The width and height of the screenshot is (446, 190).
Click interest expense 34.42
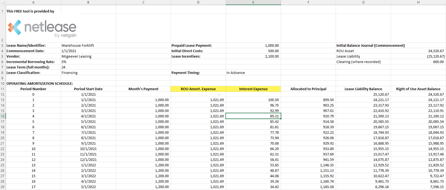point(253,187)
